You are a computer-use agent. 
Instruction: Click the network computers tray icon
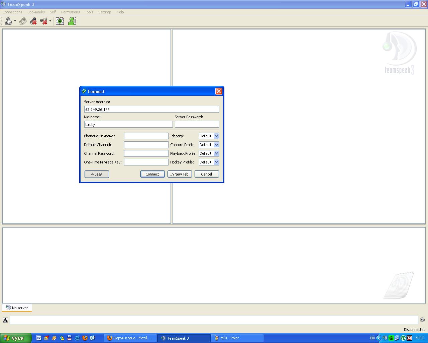point(397,338)
